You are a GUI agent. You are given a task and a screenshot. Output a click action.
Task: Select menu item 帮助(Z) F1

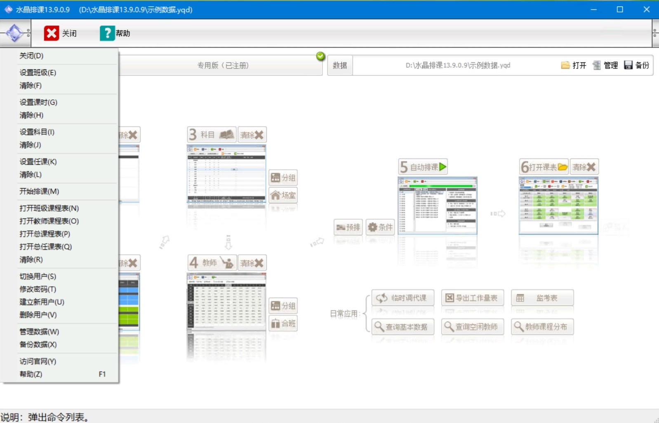pos(60,374)
